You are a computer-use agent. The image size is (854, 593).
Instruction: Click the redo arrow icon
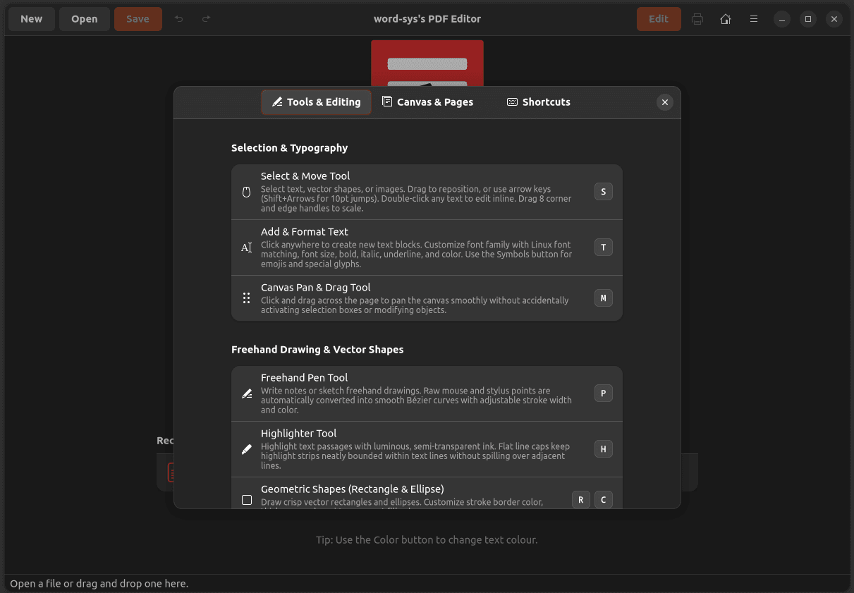point(206,19)
